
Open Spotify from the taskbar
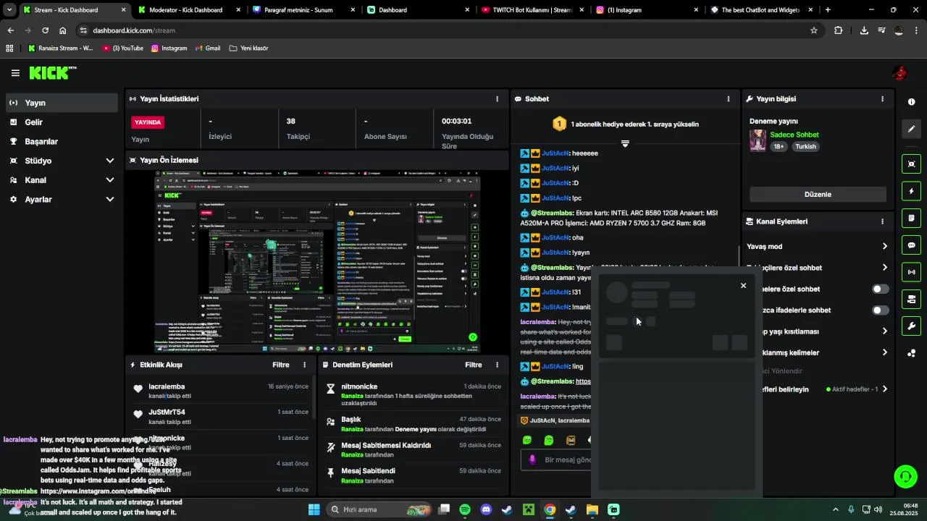coord(465,509)
